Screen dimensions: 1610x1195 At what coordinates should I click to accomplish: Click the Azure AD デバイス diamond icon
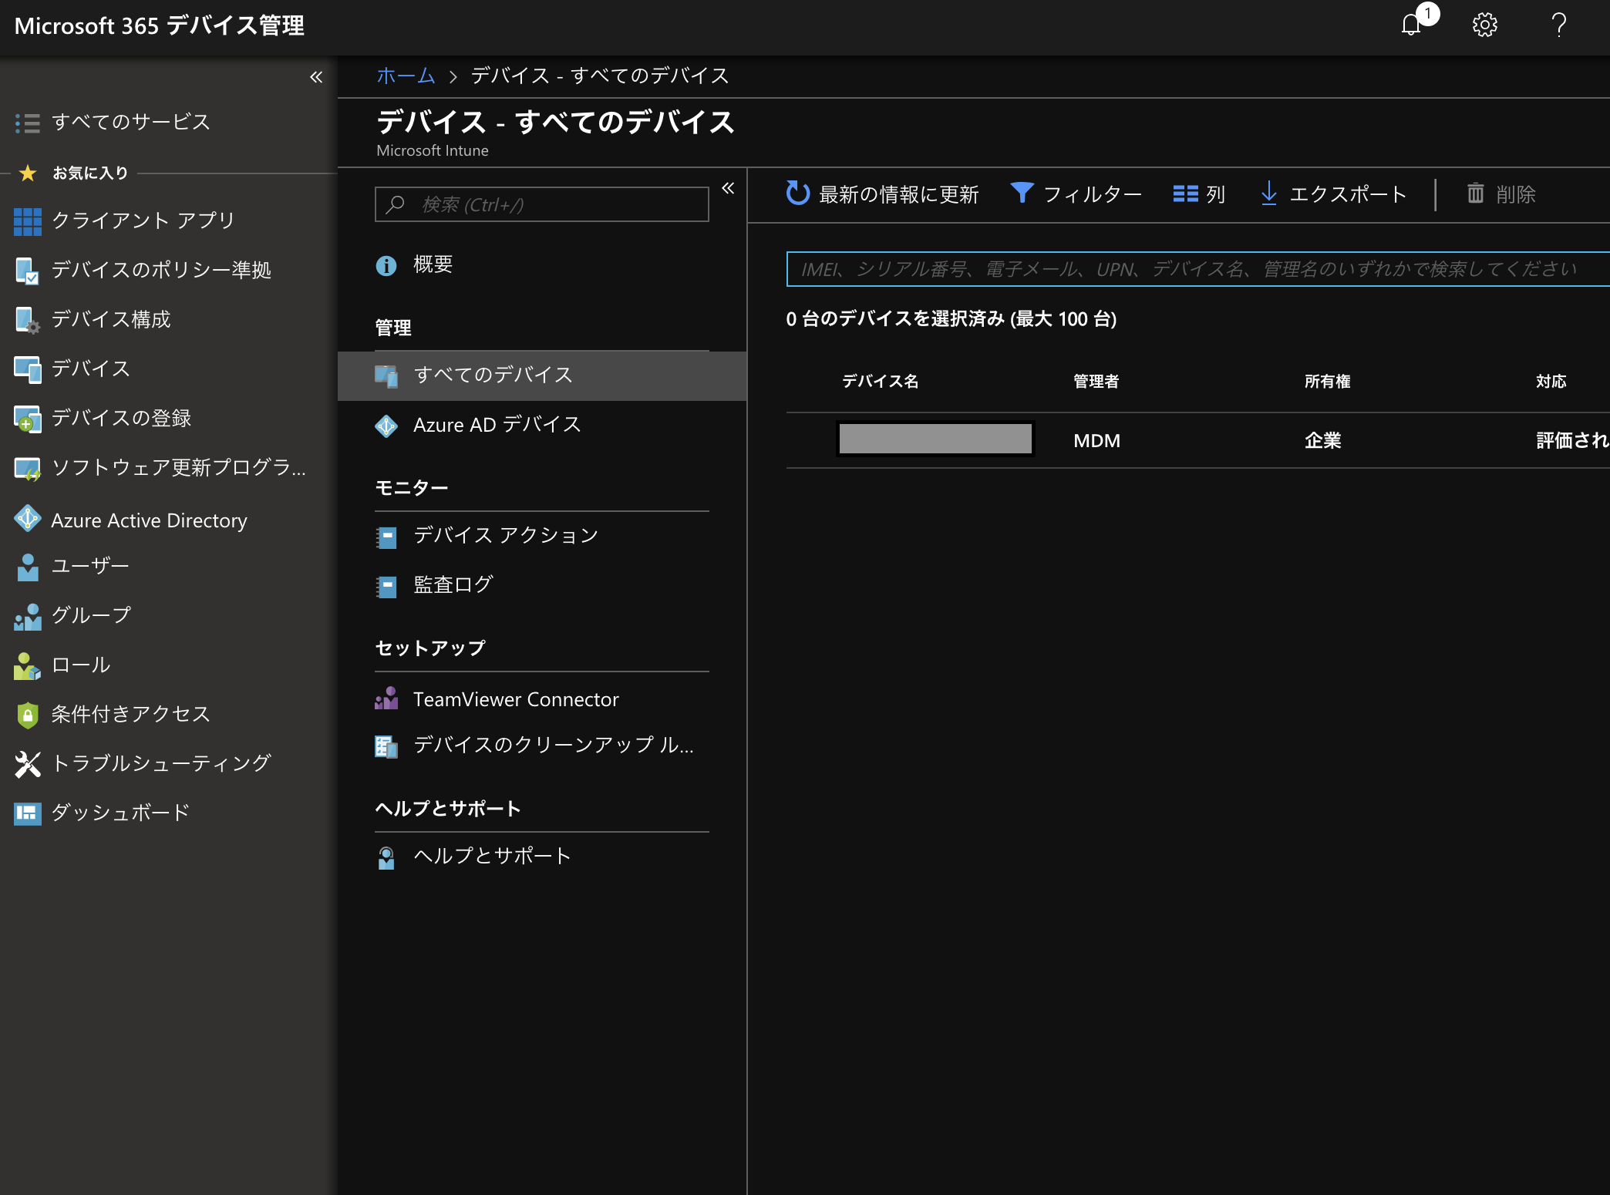pyautogui.click(x=386, y=426)
